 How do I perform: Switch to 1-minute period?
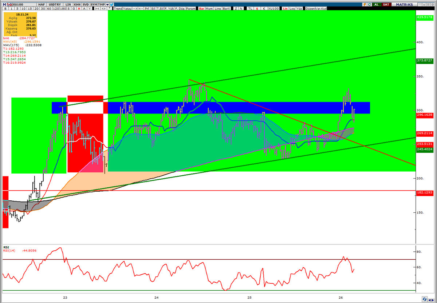(x=12, y=8)
